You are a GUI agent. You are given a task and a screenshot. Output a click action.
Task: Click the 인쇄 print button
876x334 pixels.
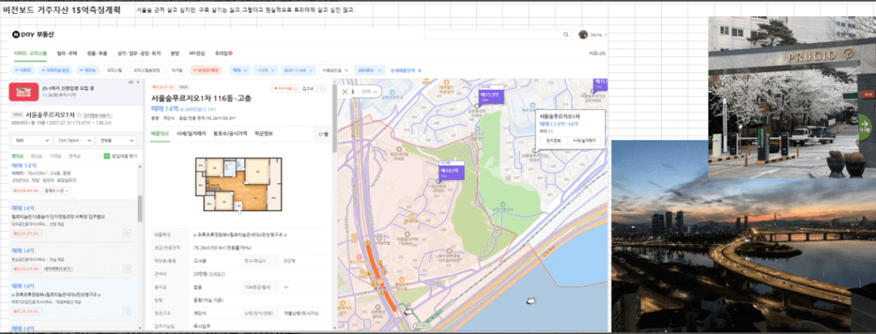click(x=308, y=88)
